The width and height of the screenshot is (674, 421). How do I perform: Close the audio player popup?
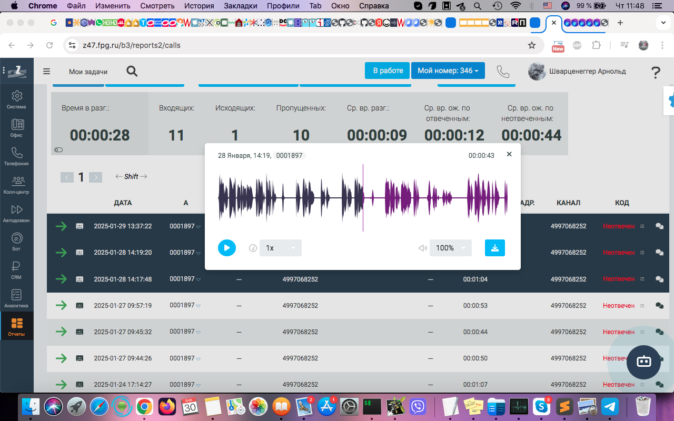point(509,154)
